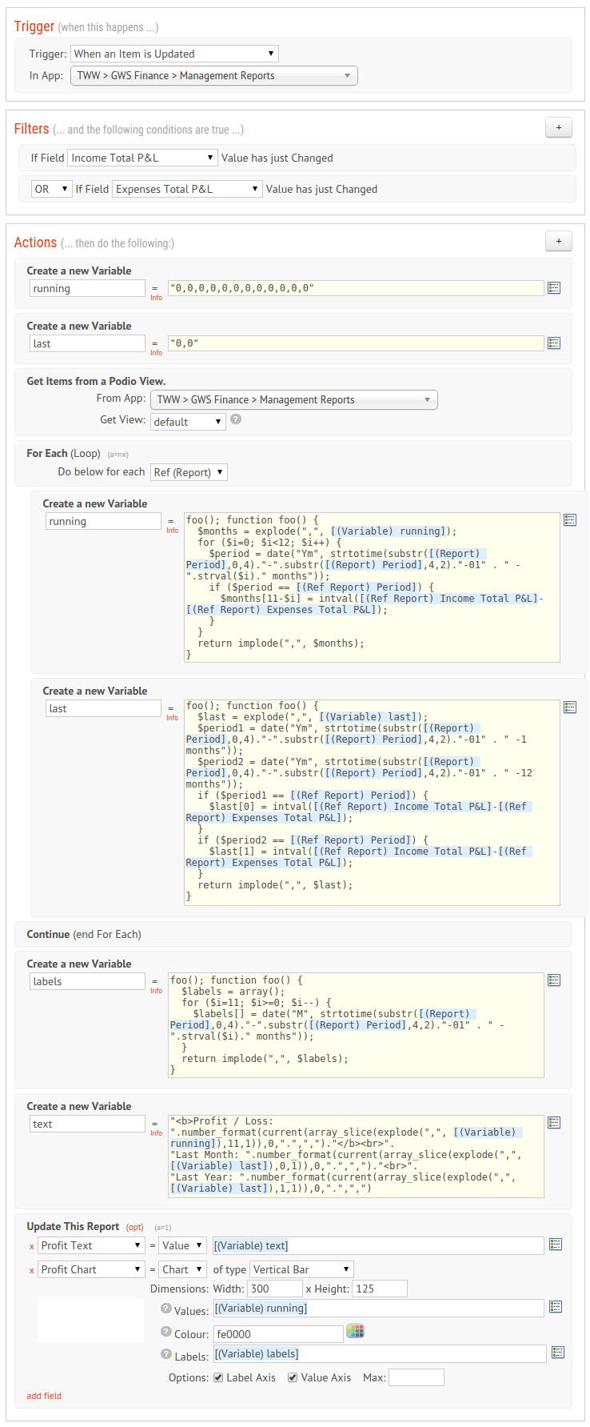Click the chart Width input field

point(275,1289)
